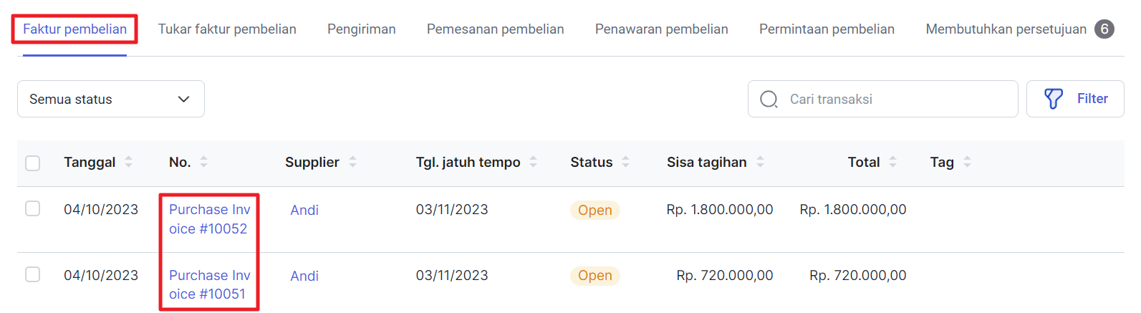Open Purchase Invoice #10052 link
This screenshot has height=313, width=1141.
(x=210, y=219)
